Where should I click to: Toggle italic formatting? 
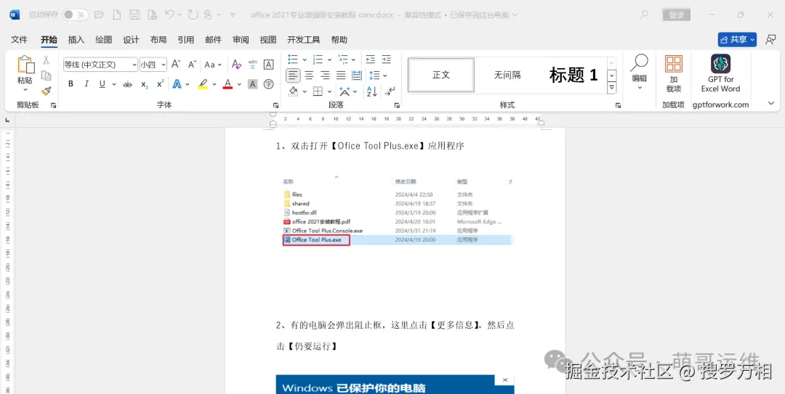pyautogui.click(x=86, y=84)
